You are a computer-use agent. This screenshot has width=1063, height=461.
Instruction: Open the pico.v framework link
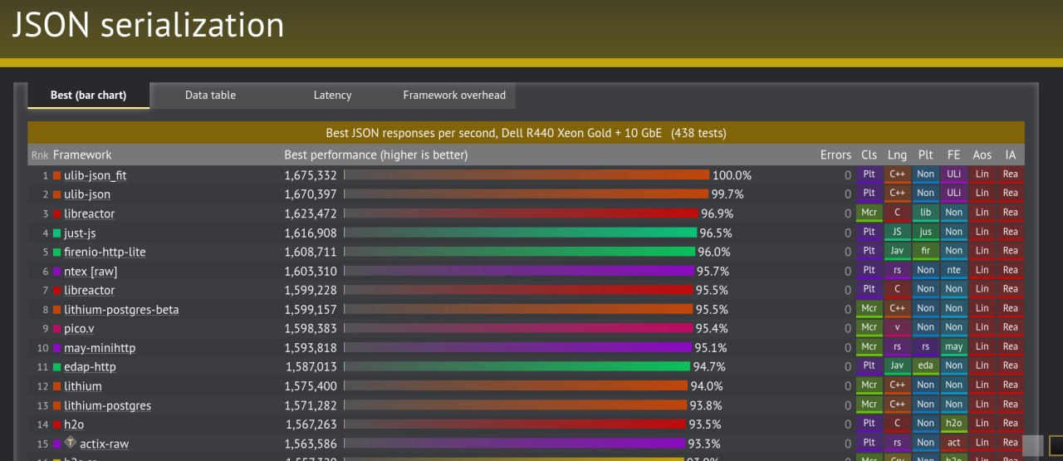(x=79, y=328)
